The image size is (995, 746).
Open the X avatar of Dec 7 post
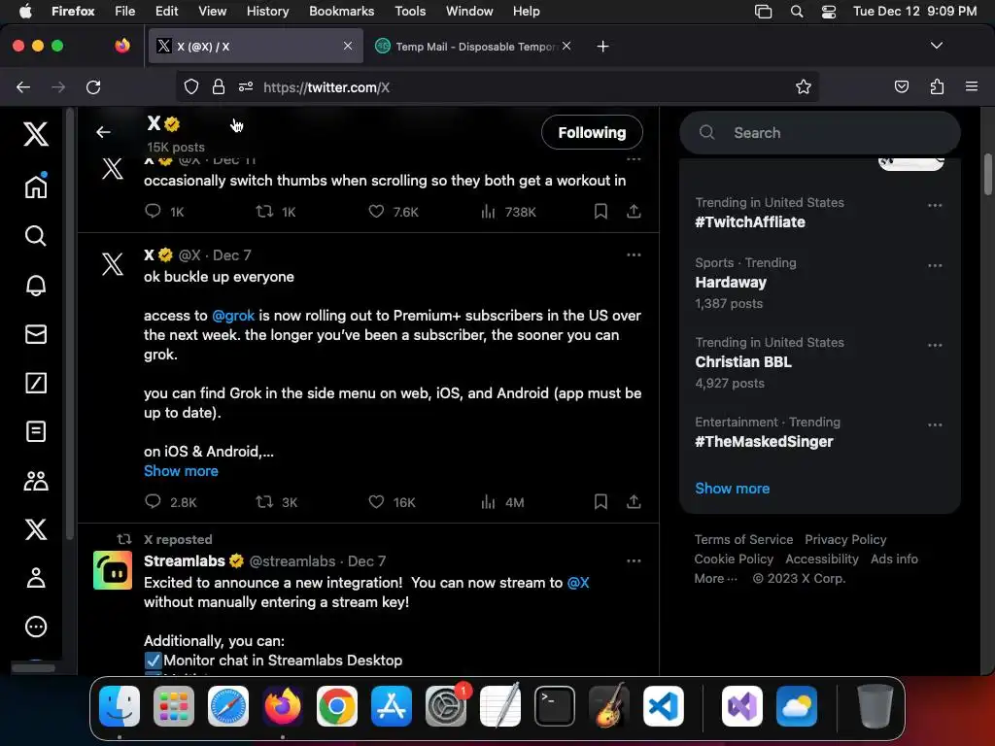pyautogui.click(x=113, y=263)
